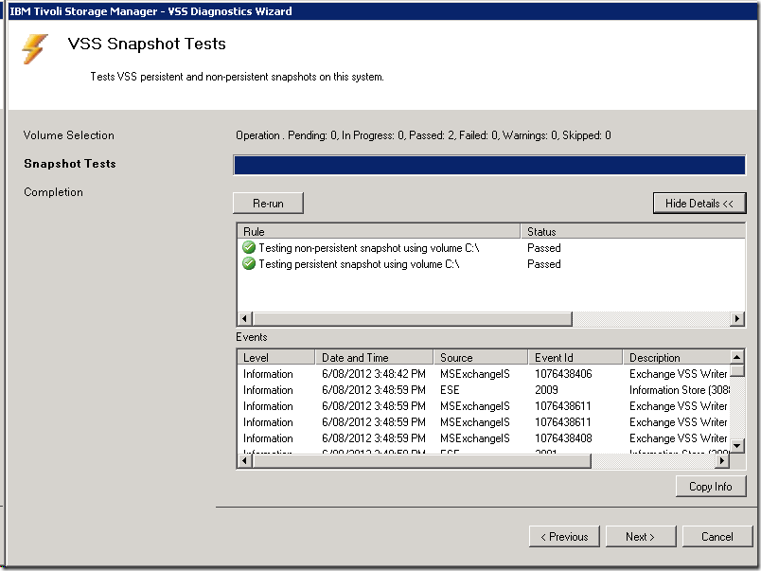Select the Completion step in sidebar

click(x=53, y=192)
